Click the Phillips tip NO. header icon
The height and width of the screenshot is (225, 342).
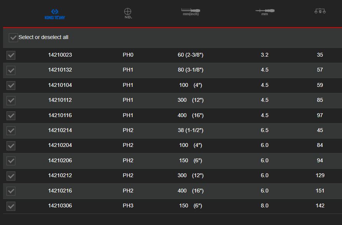pyautogui.click(x=128, y=13)
